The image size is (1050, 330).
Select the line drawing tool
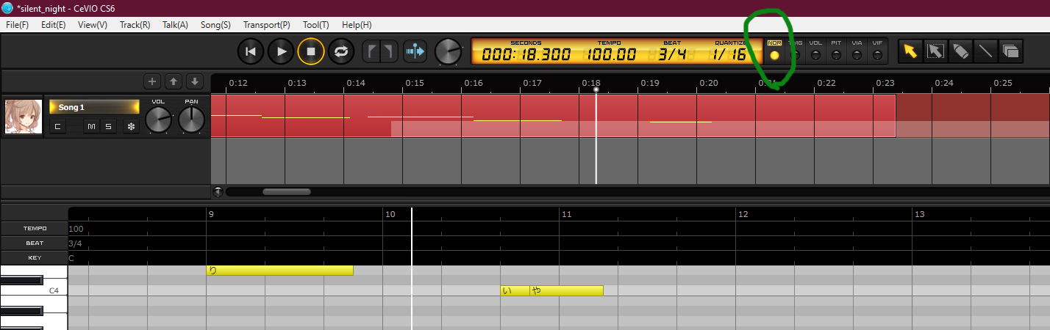tap(985, 51)
